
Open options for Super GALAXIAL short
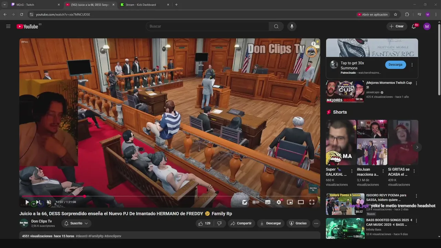[352, 171]
